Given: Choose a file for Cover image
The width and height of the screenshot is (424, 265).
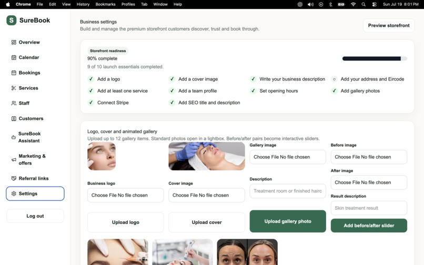Looking at the screenshot, I should [207, 195].
